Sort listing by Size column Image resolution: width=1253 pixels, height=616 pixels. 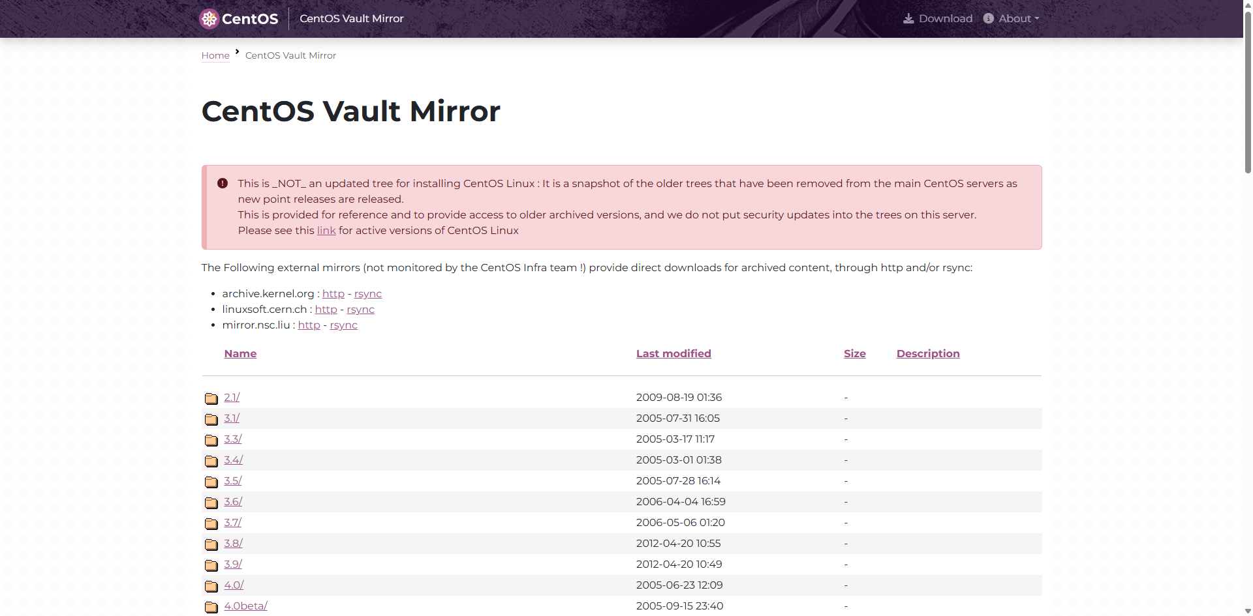(x=855, y=353)
